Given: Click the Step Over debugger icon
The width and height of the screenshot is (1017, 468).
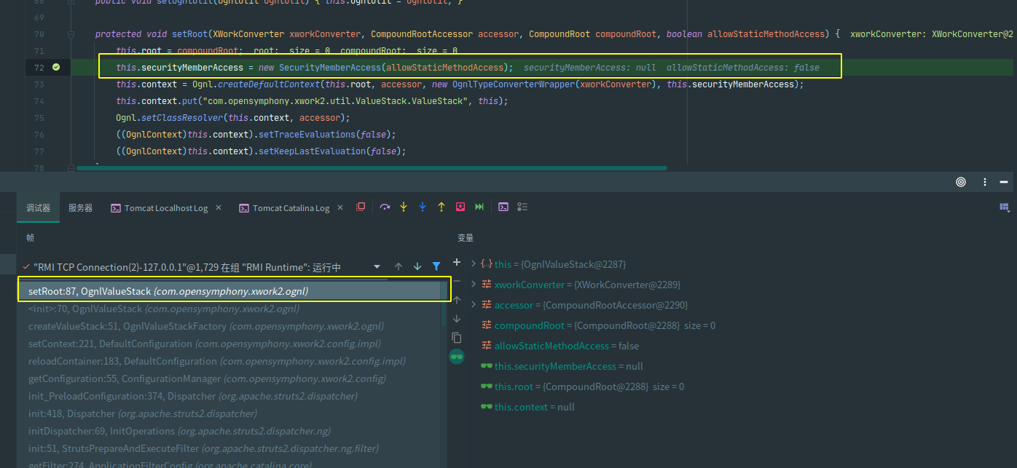Looking at the screenshot, I should [385, 207].
